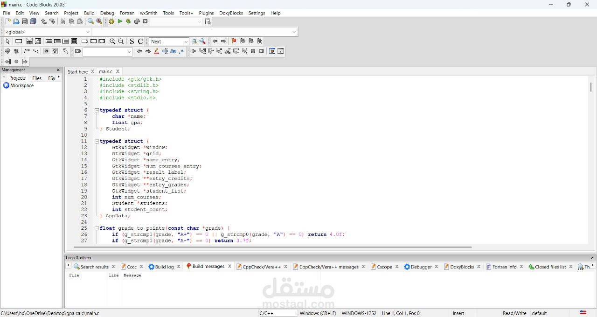This screenshot has height=317, width=597.
Task: Zoom in using the magnifier plus icon
Action: coord(112,41)
